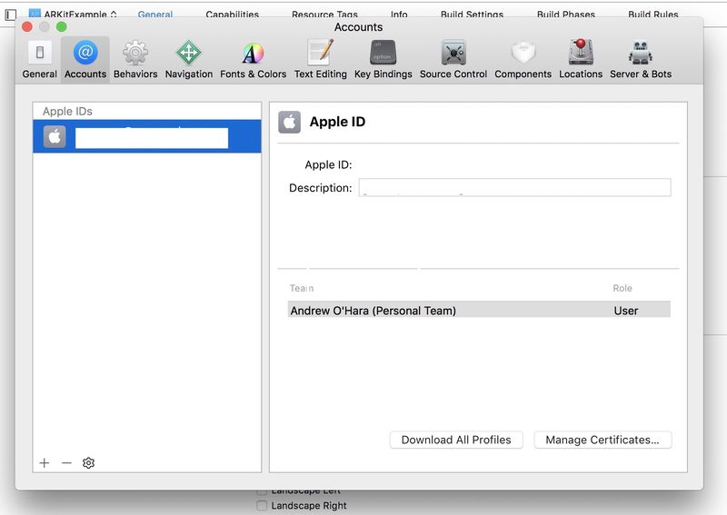
Task: Open Server & Bots preferences icon
Action: pyautogui.click(x=641, y=53)
